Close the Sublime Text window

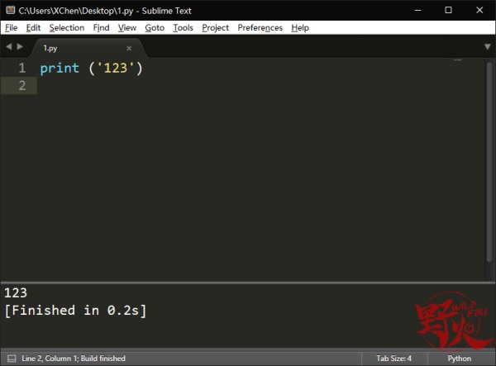click(x=479, y=11)
